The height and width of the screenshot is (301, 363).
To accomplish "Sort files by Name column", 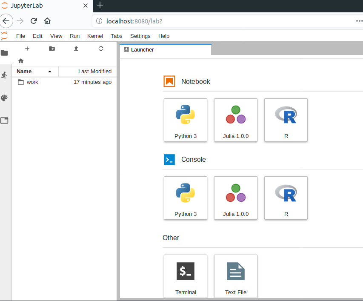I will 35,72.
